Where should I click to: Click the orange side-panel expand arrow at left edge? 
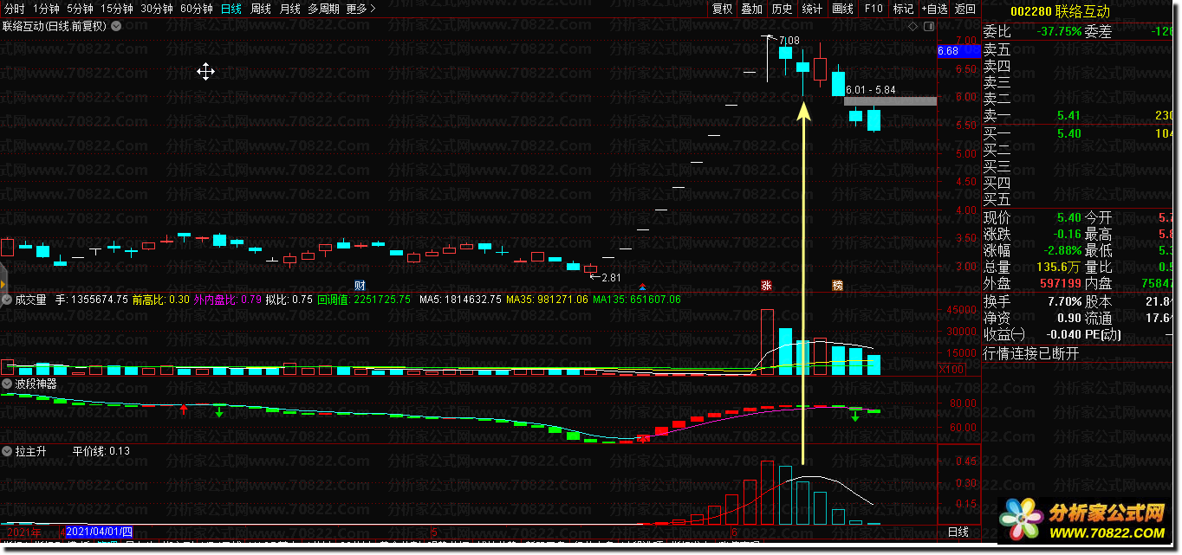(x=3, y=282)
